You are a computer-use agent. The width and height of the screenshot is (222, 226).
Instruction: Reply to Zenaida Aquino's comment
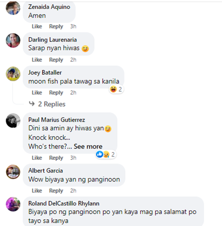(x=56, y=26)
